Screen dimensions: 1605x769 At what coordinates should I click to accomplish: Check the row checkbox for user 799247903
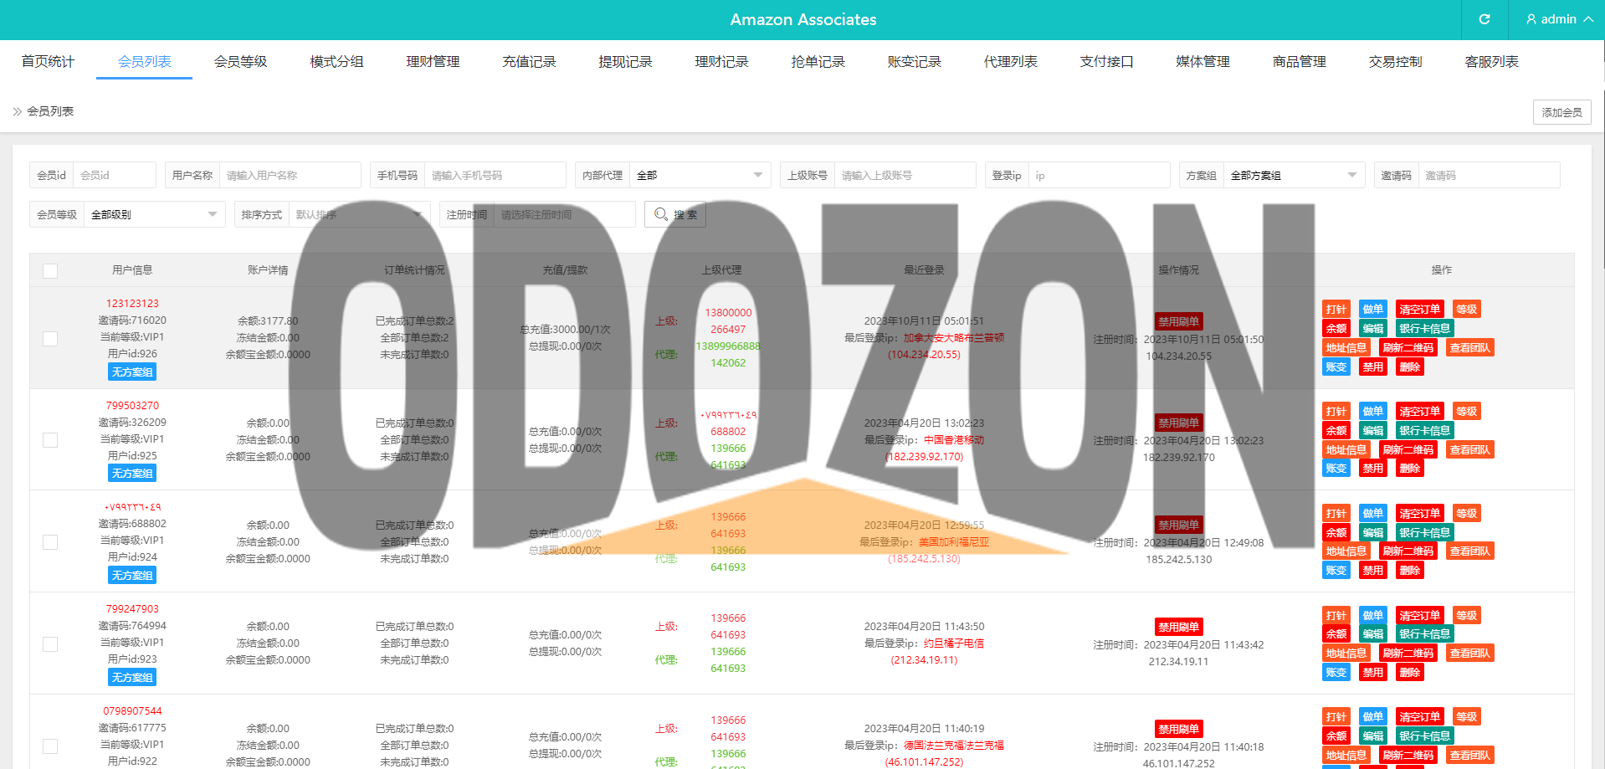coord(50,644)
